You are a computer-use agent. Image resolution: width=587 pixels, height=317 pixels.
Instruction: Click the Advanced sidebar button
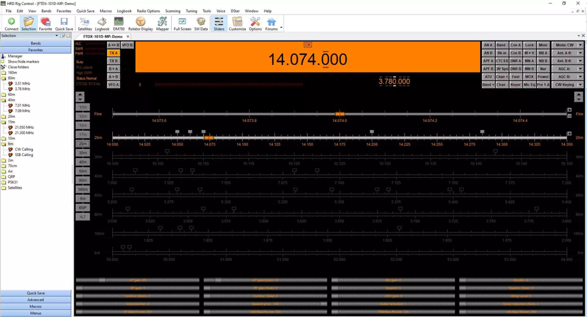[36, 299]
